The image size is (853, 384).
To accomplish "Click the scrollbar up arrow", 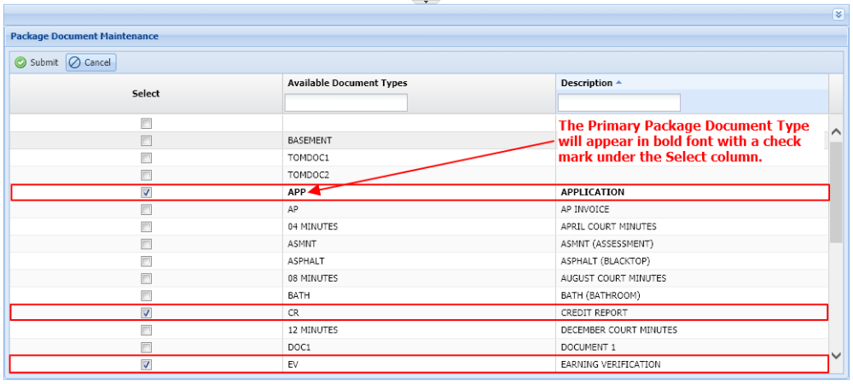I will (837, 132).
